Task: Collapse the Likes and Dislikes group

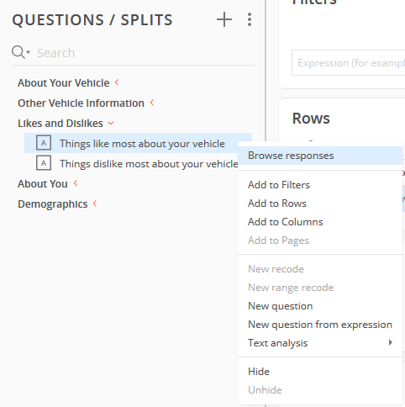Action: pos(111,123)
